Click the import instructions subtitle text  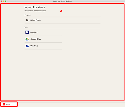[x=35, y=11]
